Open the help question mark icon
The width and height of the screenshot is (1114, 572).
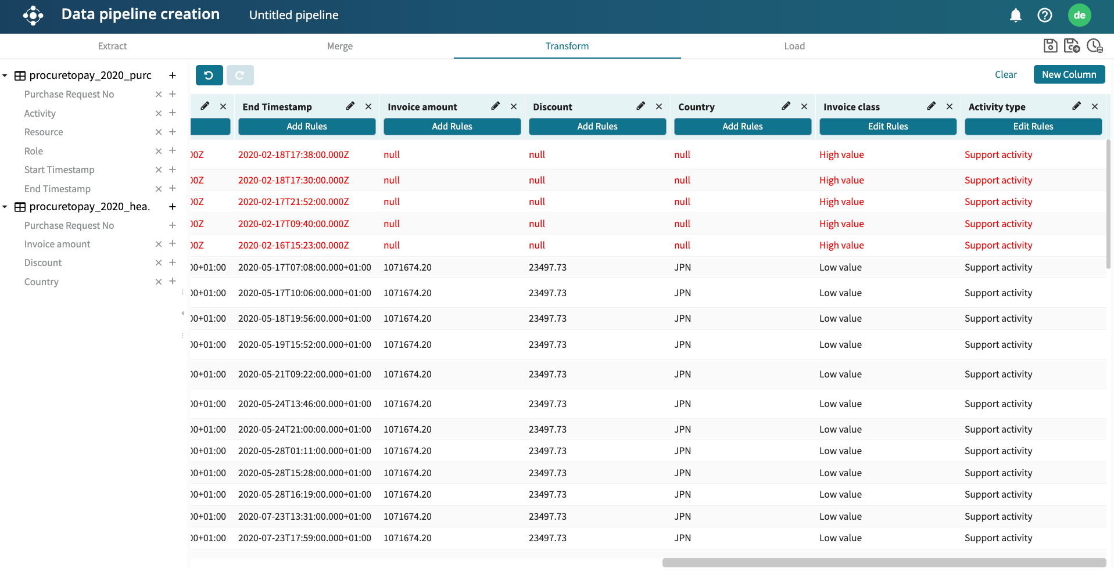[x=1044, y=15]
